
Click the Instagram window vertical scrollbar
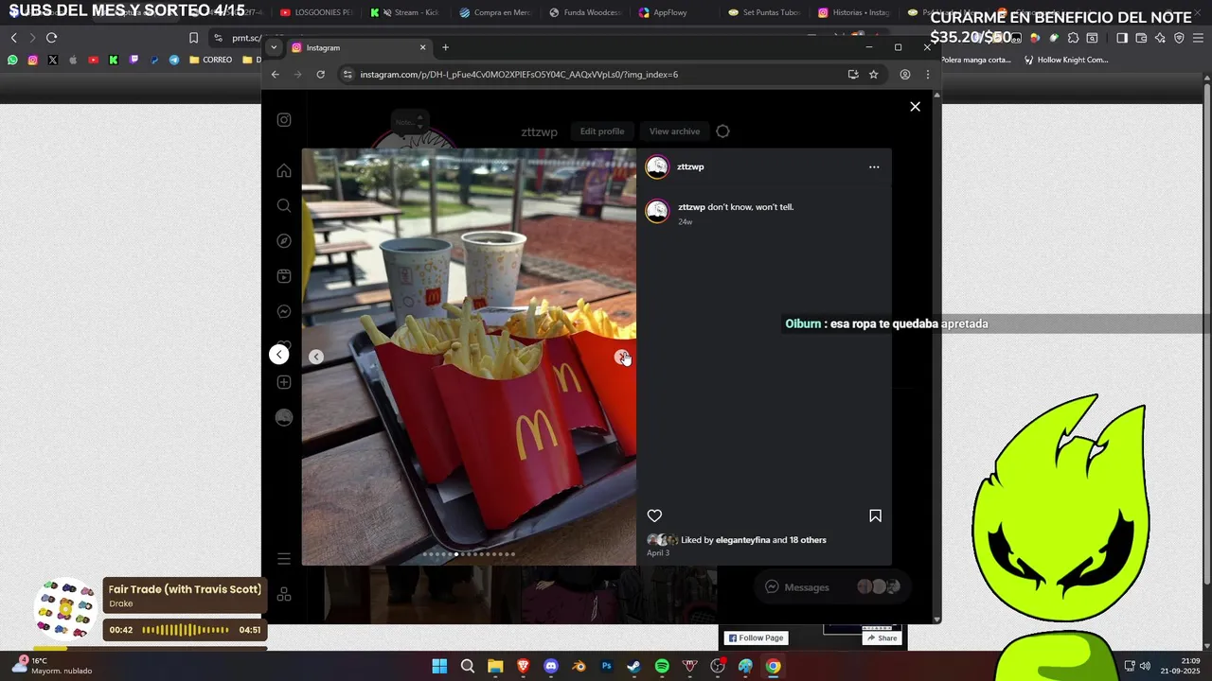[x=937, y=357]
